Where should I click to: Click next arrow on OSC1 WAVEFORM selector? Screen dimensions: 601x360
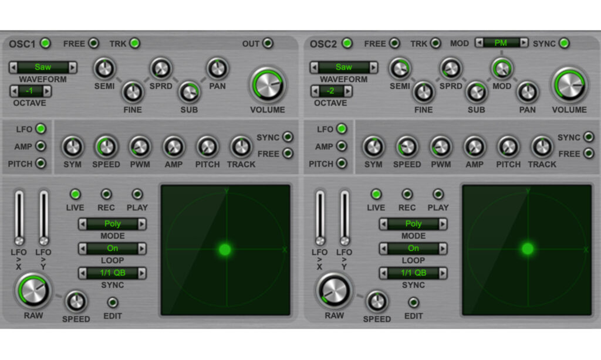pos(73,67)
